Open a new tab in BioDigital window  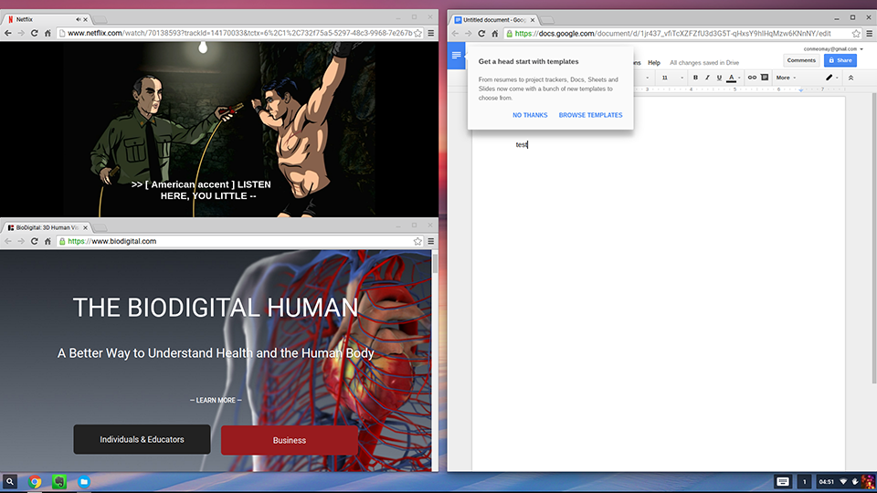[x=100, y=227]
